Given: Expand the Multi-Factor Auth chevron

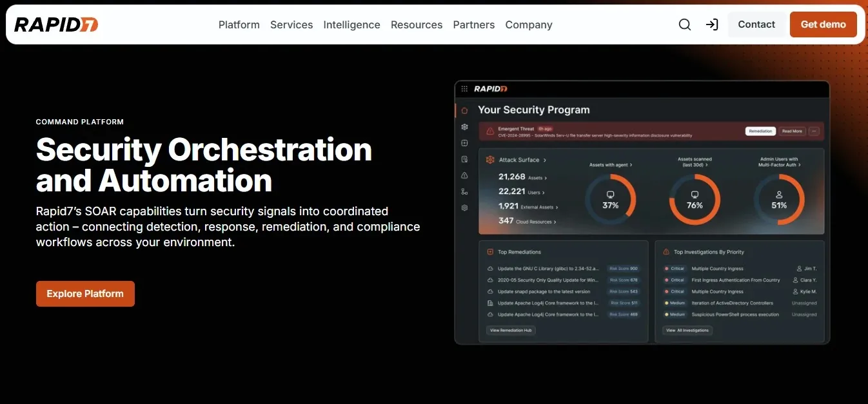Looking at the screenshot, I should [800, 165].
